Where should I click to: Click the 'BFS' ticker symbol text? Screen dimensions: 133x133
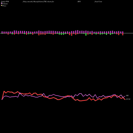(x=79, y=2)
